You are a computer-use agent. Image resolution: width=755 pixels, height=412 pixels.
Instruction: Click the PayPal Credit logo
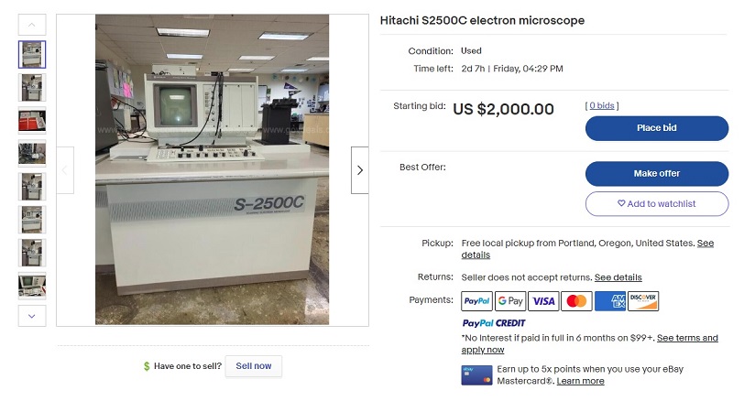click(x=494, y=323)
